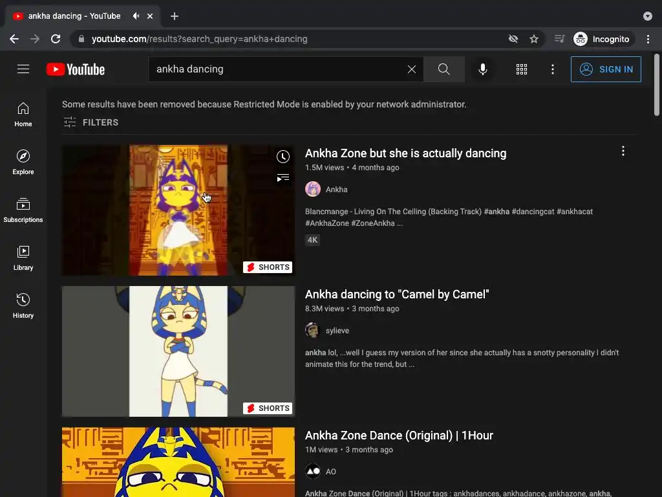Bookmark this page with the star
The height and width of the screenshot is (497, 662).
533,39
